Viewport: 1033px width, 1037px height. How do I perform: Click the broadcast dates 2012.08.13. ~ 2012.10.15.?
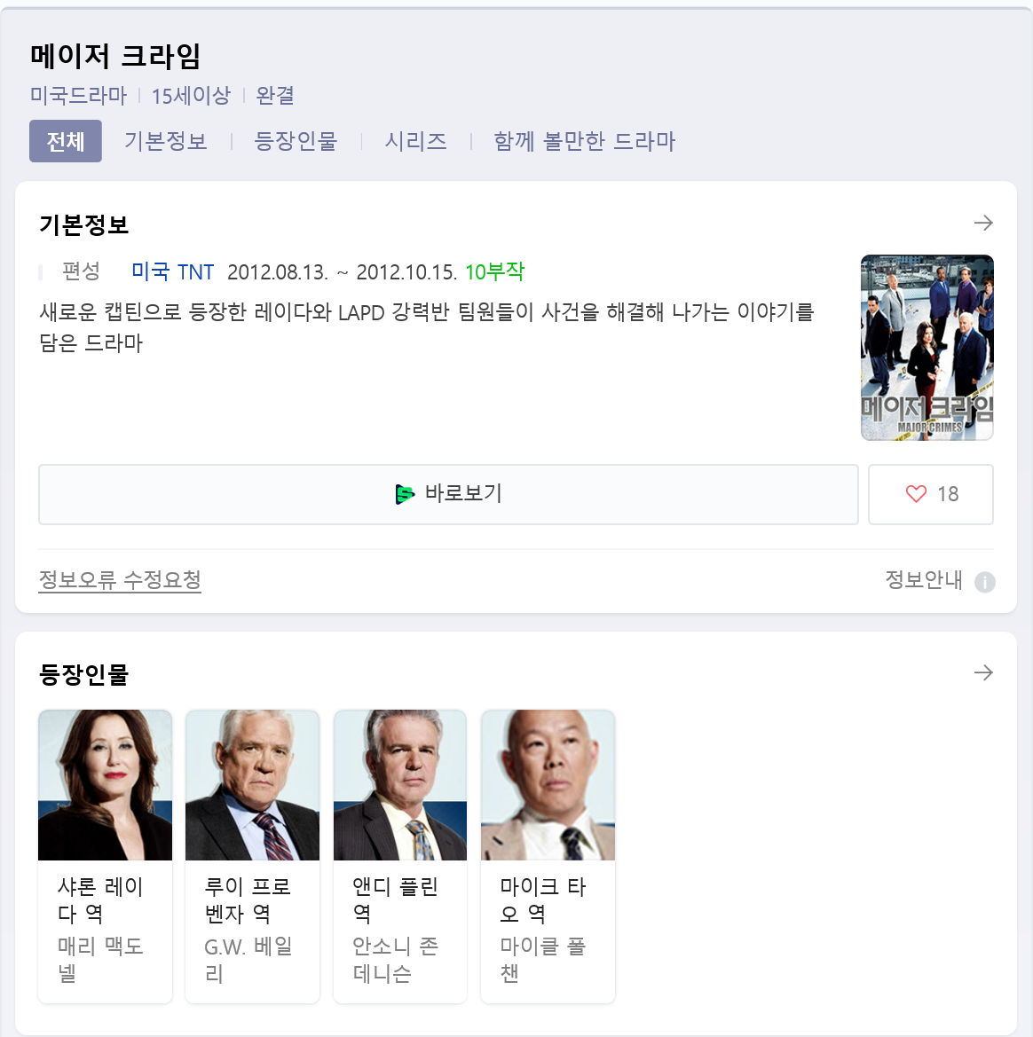point(343,271)
